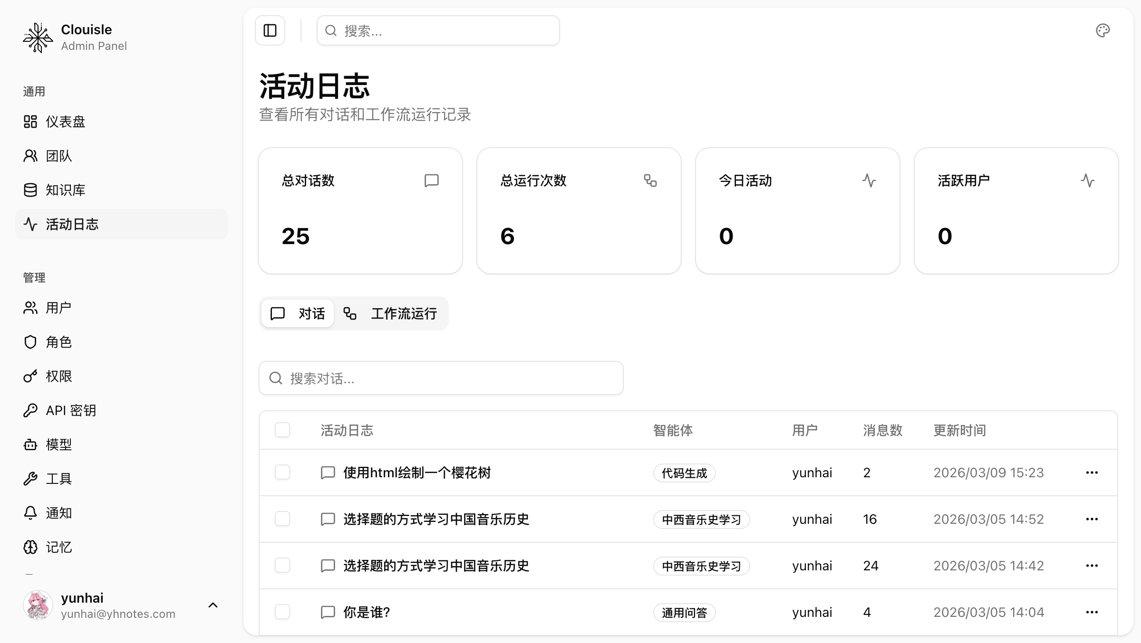Switch to 工作流运行 tab
Viewport: 1141px width, 643px height.
click(391, 313)
